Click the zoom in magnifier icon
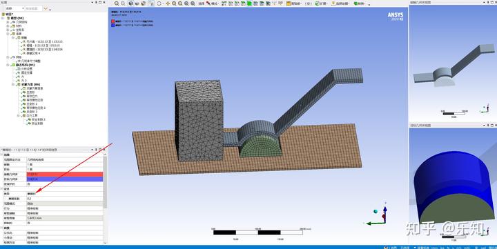The height and width of the screenshot is (249, 497). [x=117, y=3]
